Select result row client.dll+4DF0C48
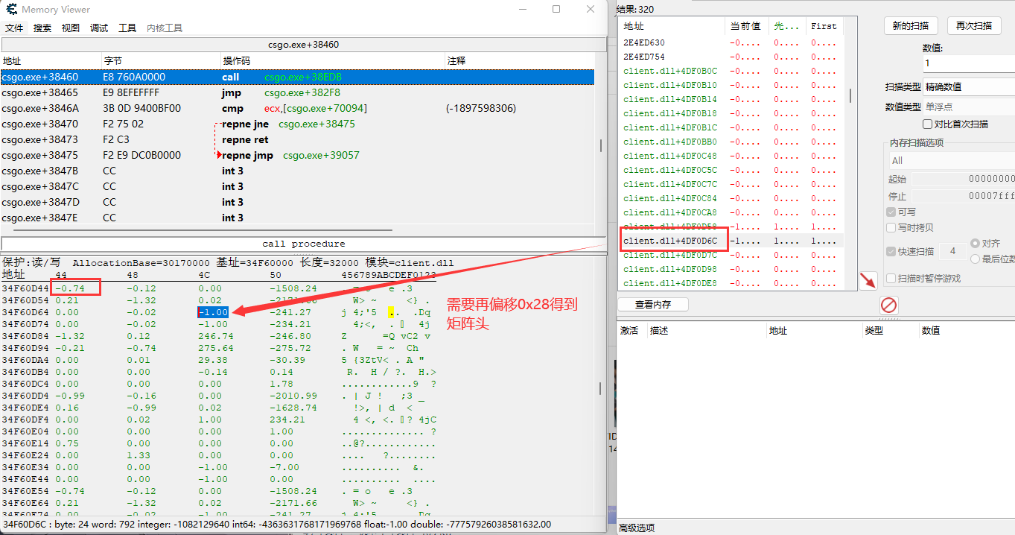Image resolution: width=1015 pixels, height=535 pixels. pyautogui.click(x=731, y=156)
